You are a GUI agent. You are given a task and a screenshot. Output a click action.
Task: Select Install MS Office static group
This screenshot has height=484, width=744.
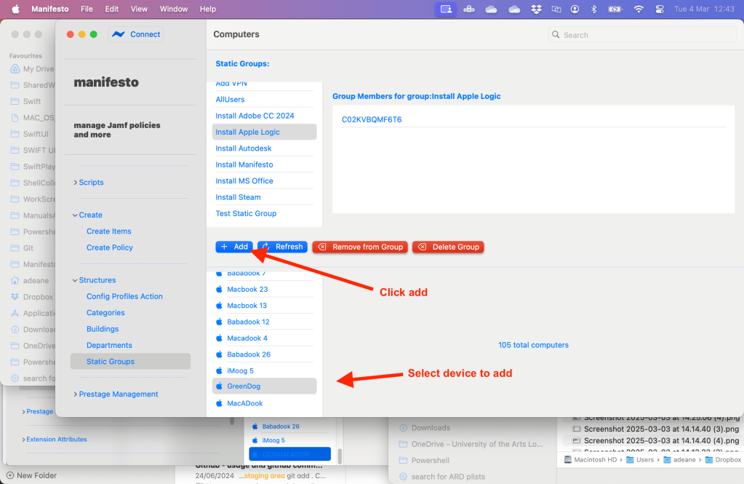(x=244, y=180)
